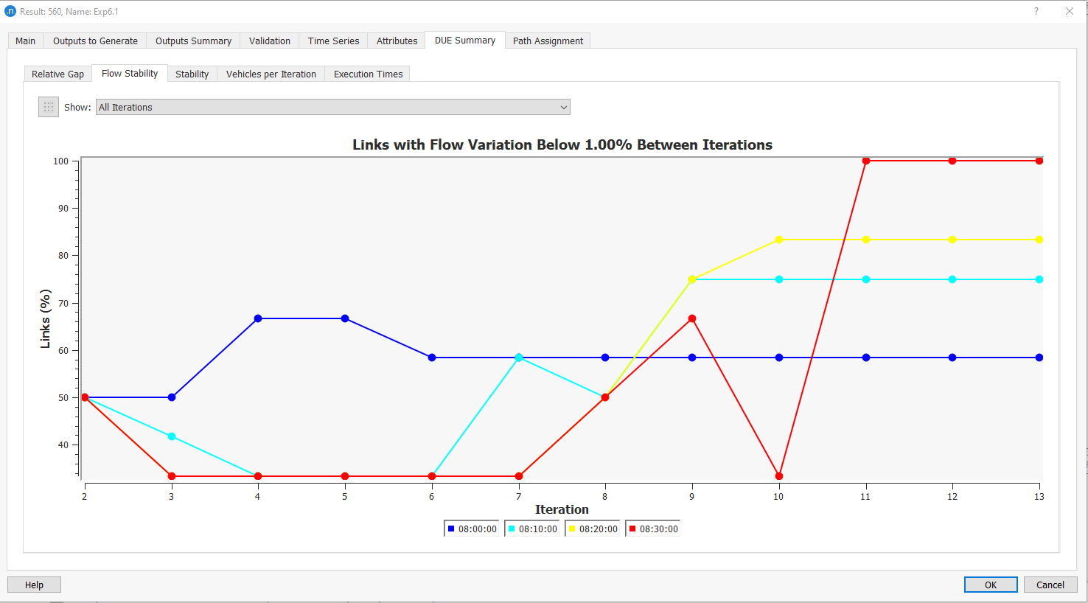Click the question mark help icon
1088x603 pixels.
coord(1036,11)
